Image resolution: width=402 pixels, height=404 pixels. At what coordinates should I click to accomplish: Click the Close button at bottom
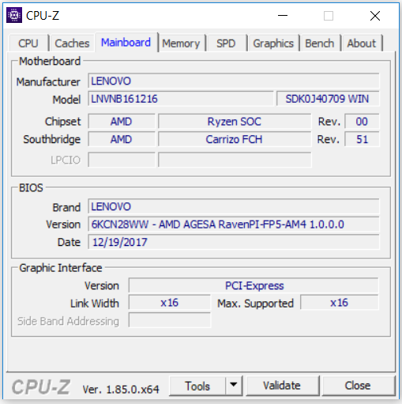tap(358, 386)
